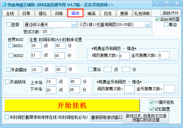This screenshot has width=183, height=128.
Task: Click the BOSS2 hour field
Action: [36, 55]
